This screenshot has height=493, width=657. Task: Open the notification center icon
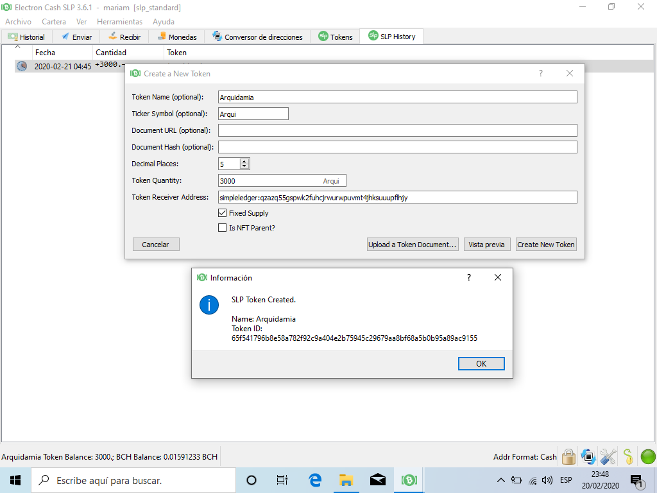click(637, 481)
